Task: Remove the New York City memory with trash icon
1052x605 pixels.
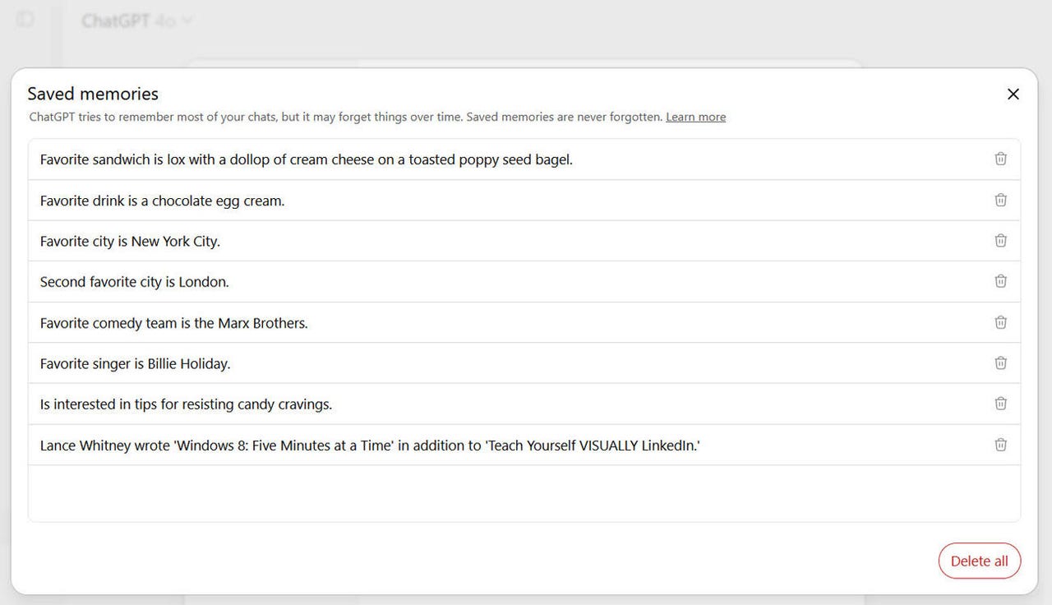Action: coord(1000,240)
